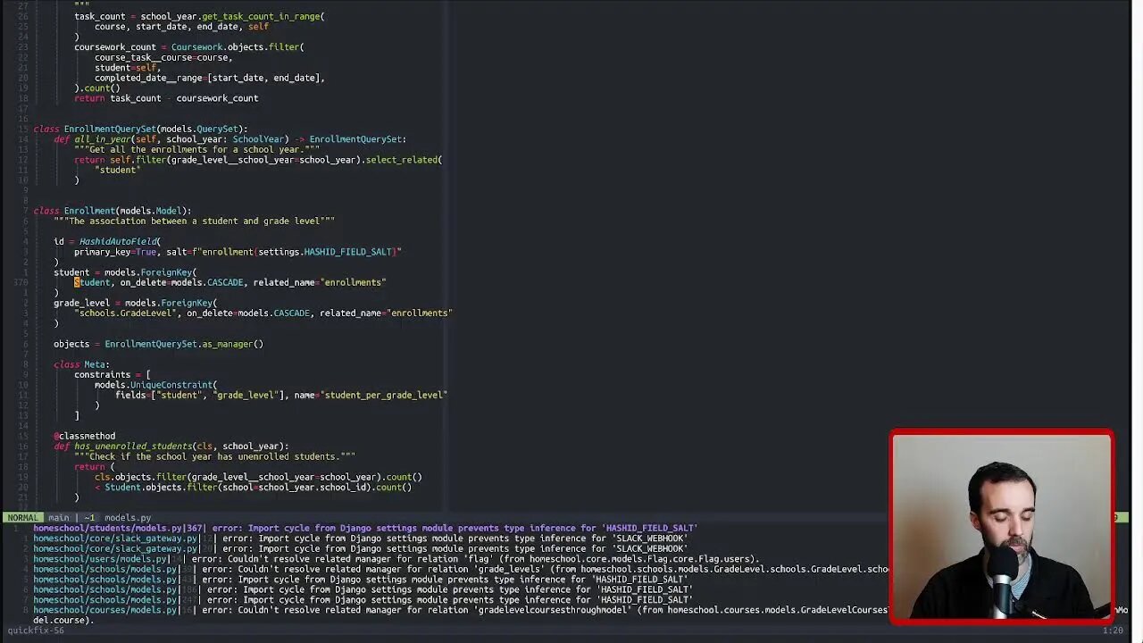Open the 'grade_levels' relation error entry
This screenshot has width=1143, height=643.
(461, 569)
